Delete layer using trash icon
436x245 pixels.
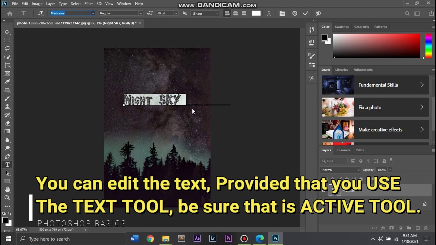pyautogui.click(x=426, y=228)
